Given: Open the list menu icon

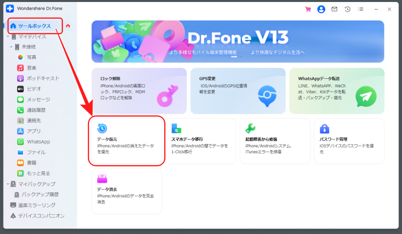Looking at the screenshot, I should 361,9.
